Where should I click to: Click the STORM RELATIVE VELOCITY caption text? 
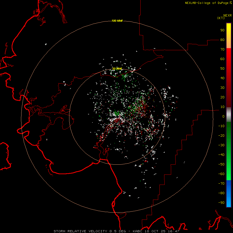(x=81, y=231)
